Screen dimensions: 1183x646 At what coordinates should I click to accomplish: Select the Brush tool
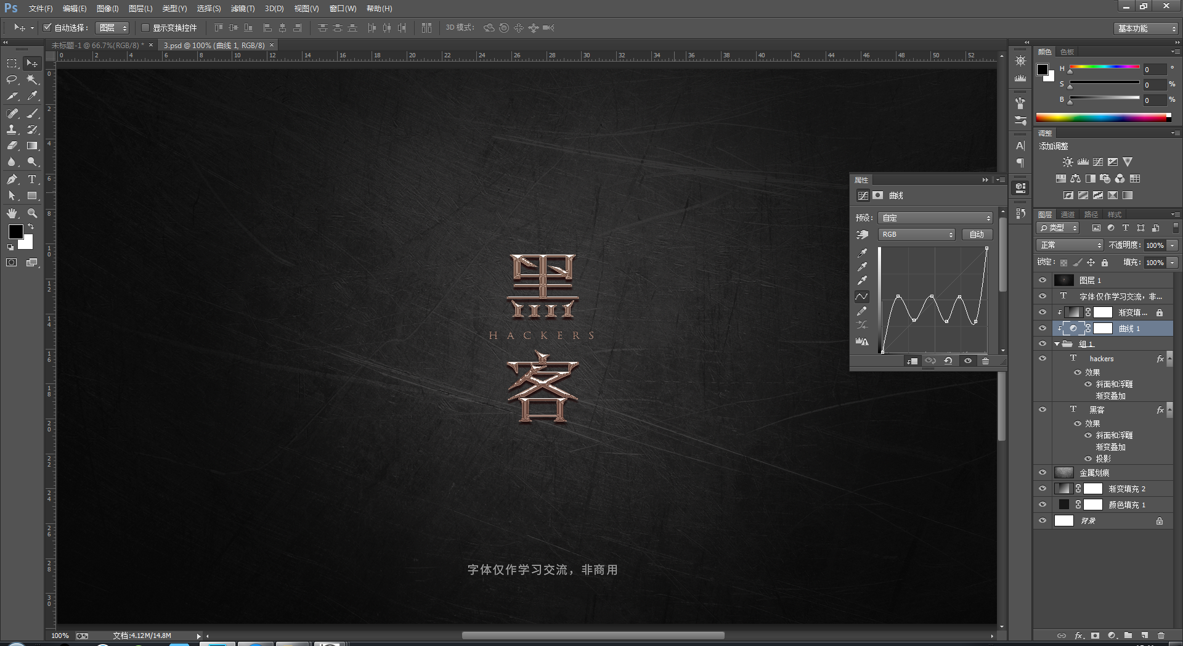32,113
